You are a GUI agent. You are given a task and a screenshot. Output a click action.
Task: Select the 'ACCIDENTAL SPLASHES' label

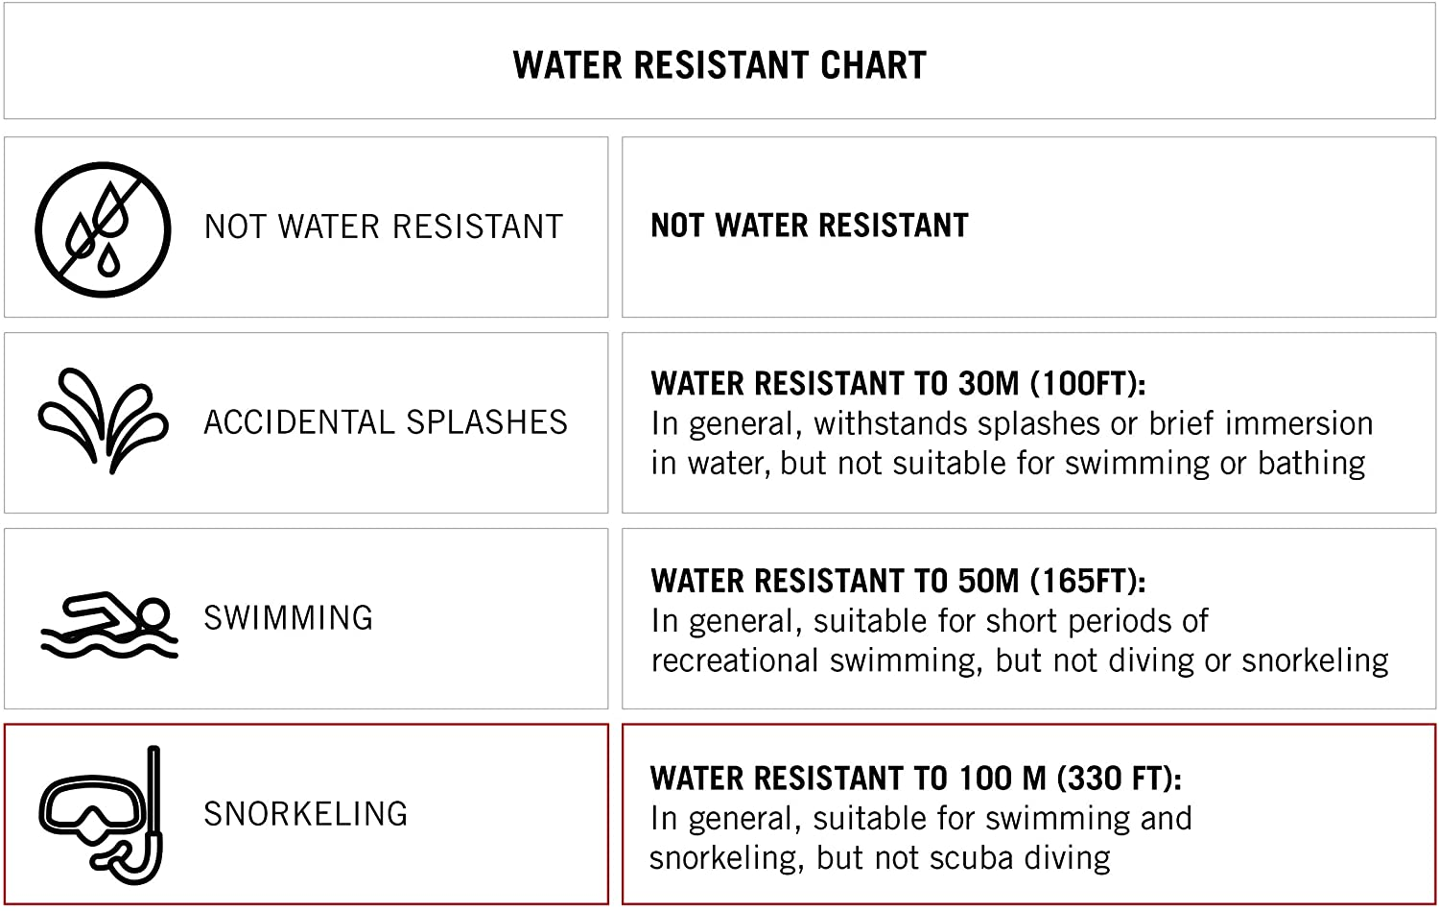pos(386,423)
